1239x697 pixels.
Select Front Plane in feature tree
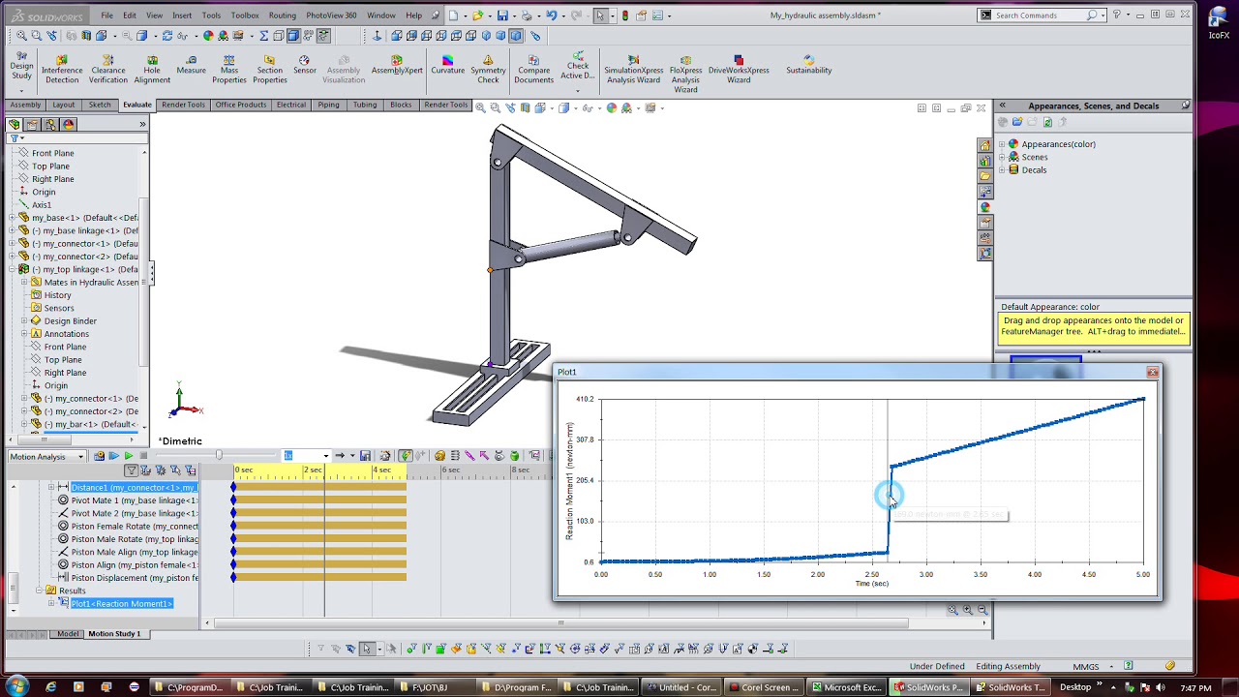[x=52, y=153]
